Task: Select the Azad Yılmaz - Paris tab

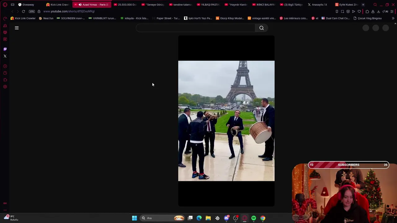Action: (92, 5)
